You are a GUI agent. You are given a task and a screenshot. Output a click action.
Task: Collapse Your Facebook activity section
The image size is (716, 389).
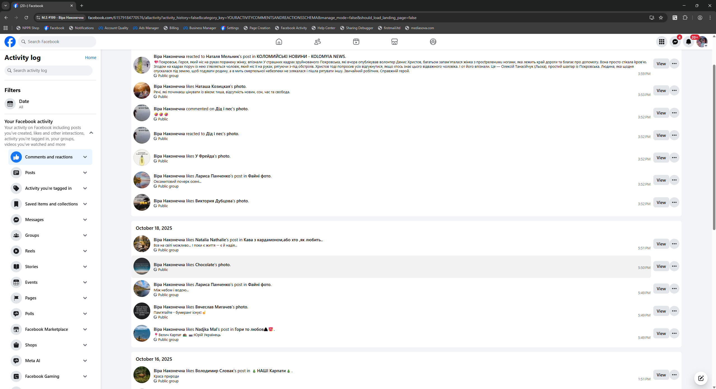pos(91,133)
